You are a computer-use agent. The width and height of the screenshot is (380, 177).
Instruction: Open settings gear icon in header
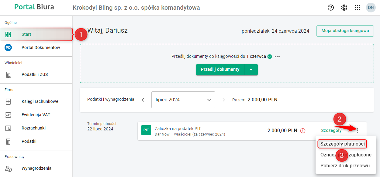tap(344, 8)
